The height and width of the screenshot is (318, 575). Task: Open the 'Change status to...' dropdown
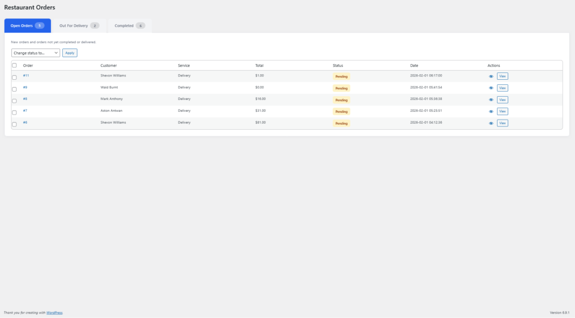pos(35,53)
